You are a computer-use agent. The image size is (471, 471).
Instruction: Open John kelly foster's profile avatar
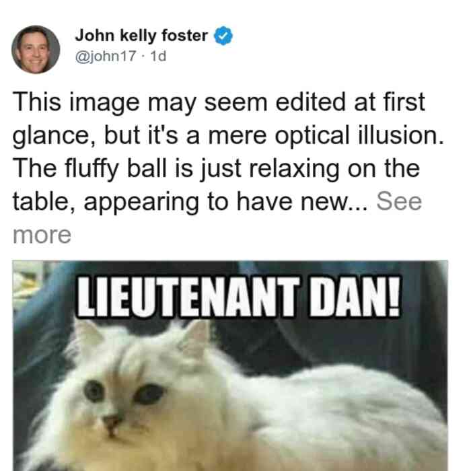click(x=36, y=50)
